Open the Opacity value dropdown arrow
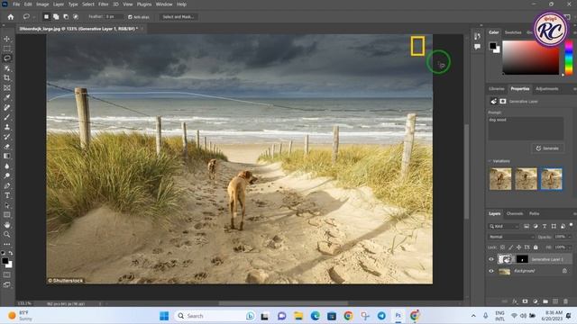Screen dimensions: 577x324 coord(570,237)
